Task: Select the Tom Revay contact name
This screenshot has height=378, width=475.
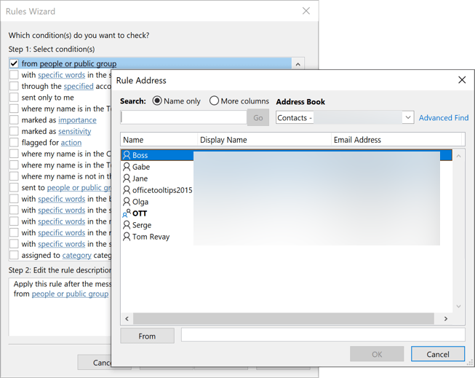Action: [x=151, y=237]
